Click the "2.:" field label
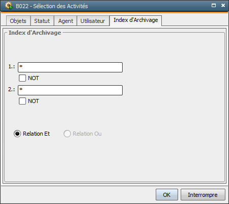The image size is (229, 204). click(12, 89)
